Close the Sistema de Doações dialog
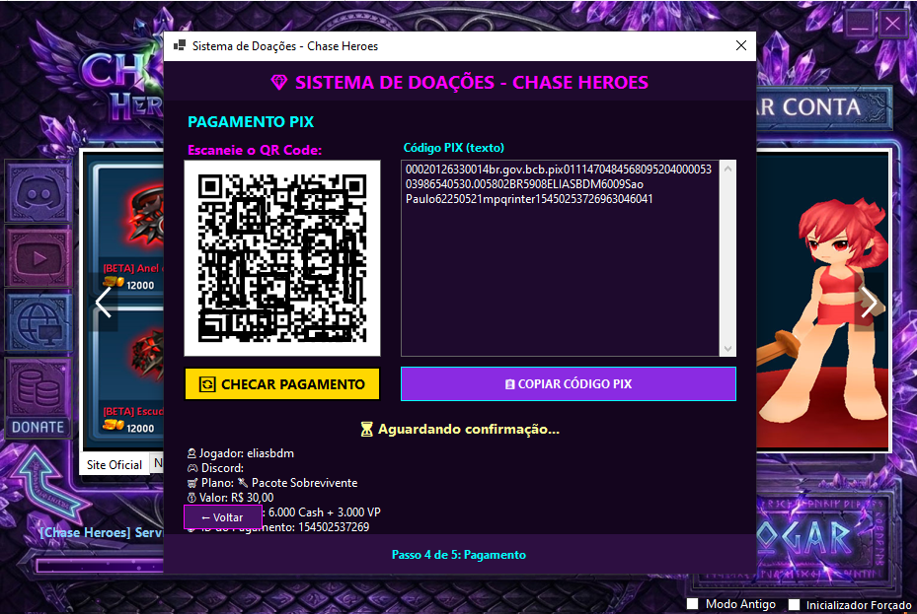 741,45
